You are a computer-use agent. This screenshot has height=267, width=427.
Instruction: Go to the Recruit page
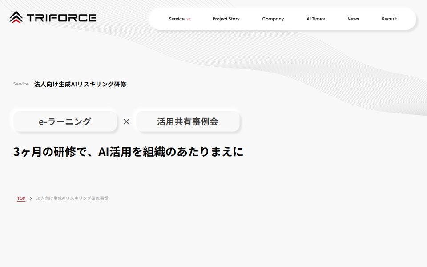[389, 19]
